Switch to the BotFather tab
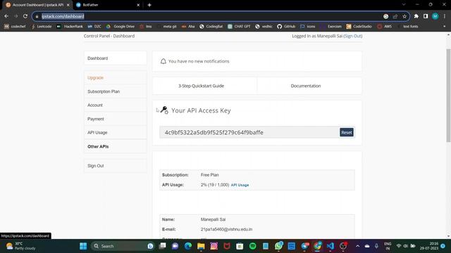This screenshot has width=451, height=253. pos(108,5)
